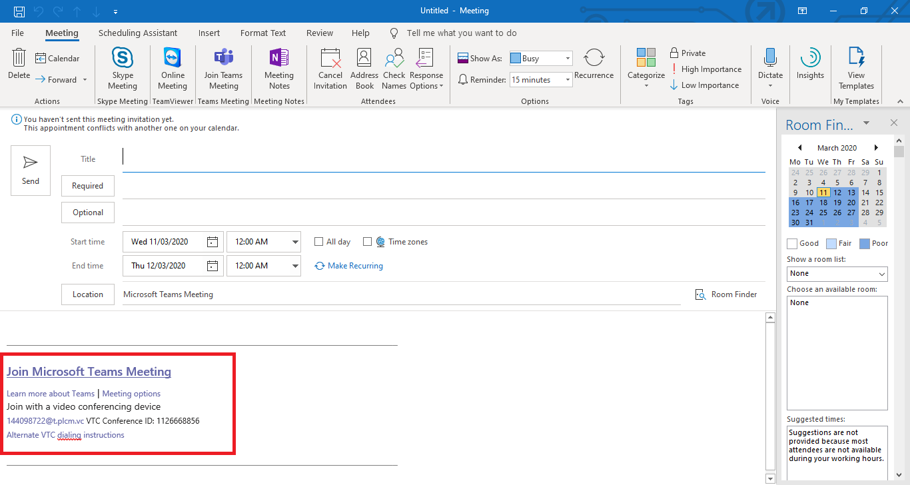Viewport: 910px width, 485px height.
Task: Select March 12 in Room Finder calendar
Action: click(837, 193)
